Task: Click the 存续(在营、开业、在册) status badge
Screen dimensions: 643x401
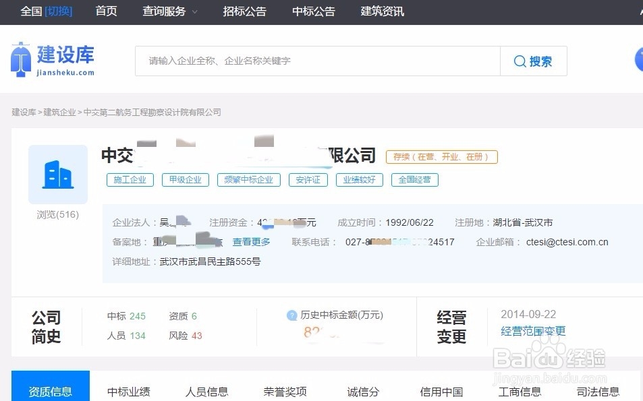Action: tap(442, 157)
